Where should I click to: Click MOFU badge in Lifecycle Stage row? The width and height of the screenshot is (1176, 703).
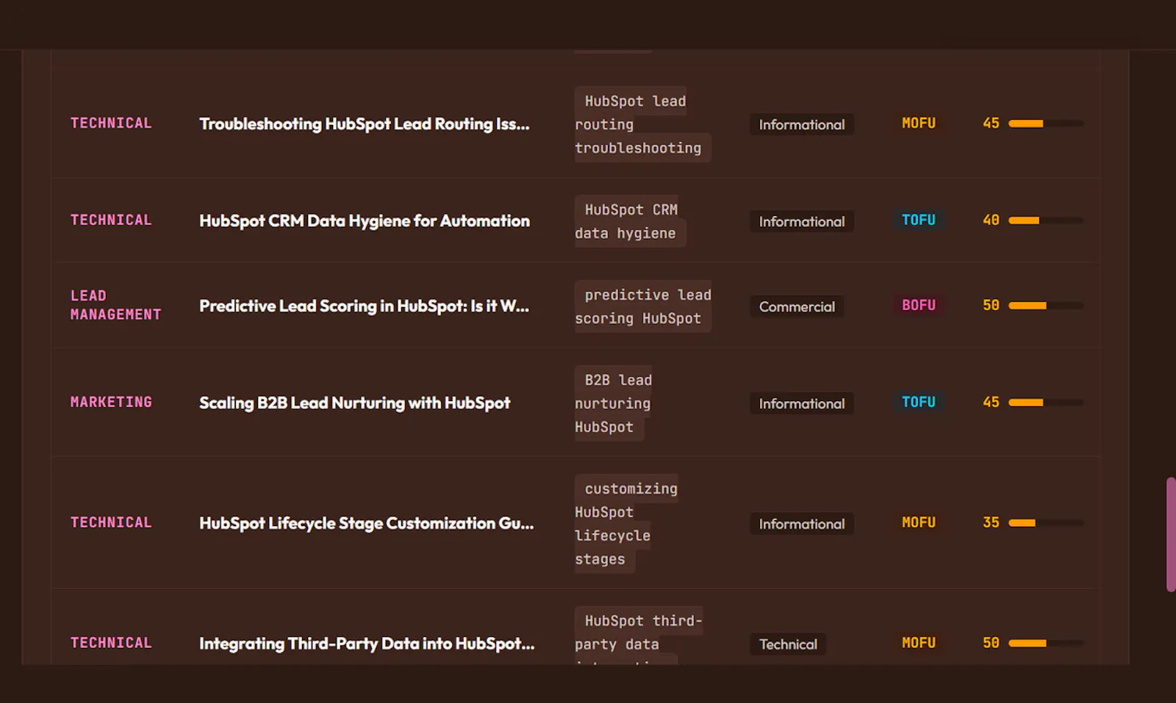click(919, 523)
